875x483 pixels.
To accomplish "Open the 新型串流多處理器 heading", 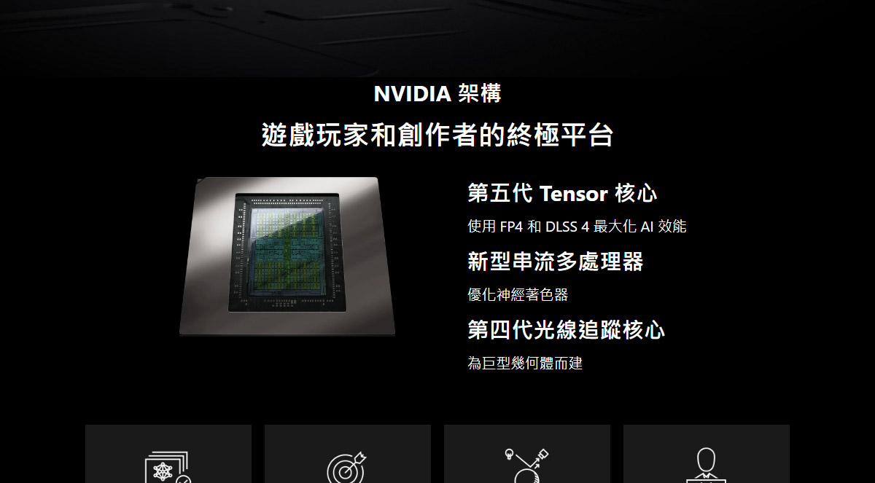I will pos(556,262).
